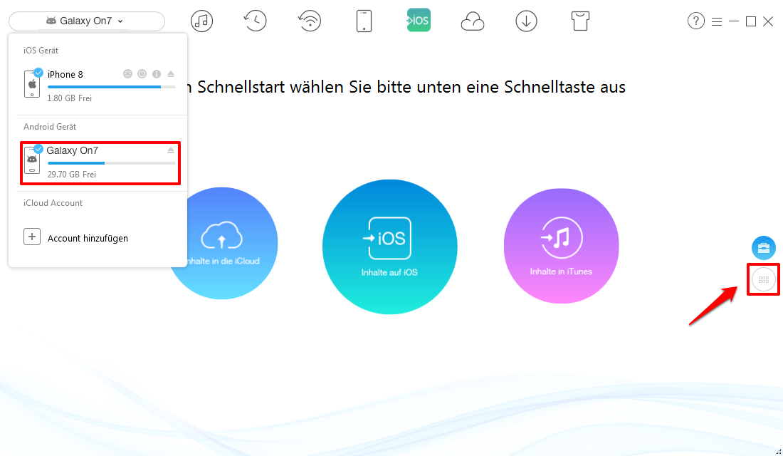This screenshot has height=456, width=783.
Task: Click the Schnellstart heading text
Action: click(406, 87)
